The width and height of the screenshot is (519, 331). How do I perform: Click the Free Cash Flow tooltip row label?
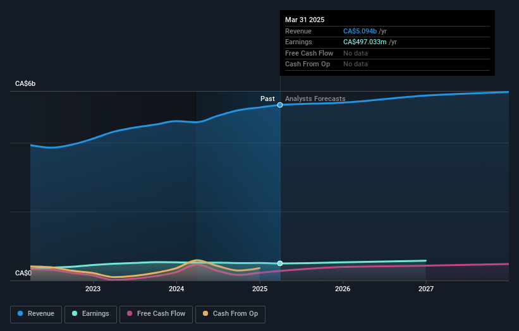(309, 53)
